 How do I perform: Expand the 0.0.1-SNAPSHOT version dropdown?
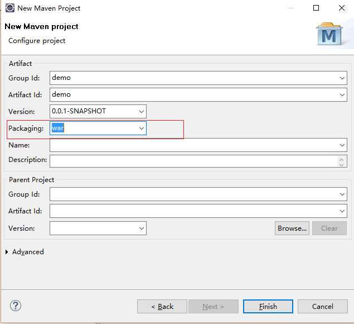142,111
